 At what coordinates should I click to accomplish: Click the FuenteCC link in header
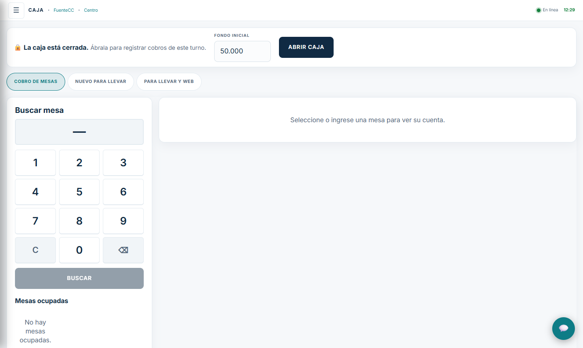click(x=64, y=10)
